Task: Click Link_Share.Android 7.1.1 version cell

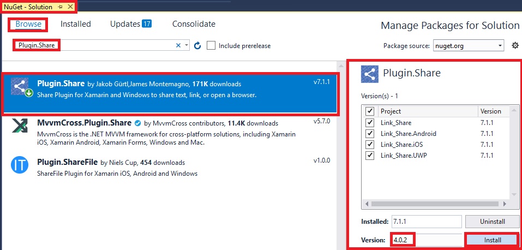Action: (x=487, y=134)
